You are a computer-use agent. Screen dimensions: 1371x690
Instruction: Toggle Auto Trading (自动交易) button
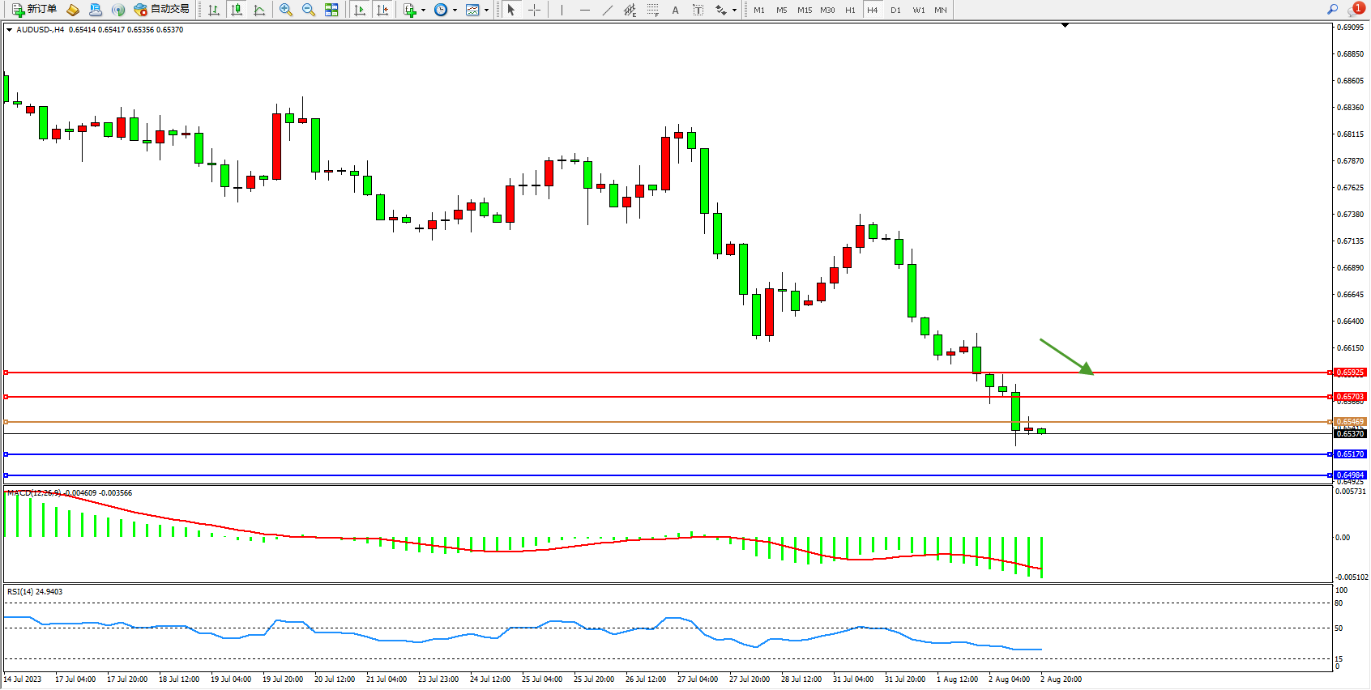[x=161, y=10]
